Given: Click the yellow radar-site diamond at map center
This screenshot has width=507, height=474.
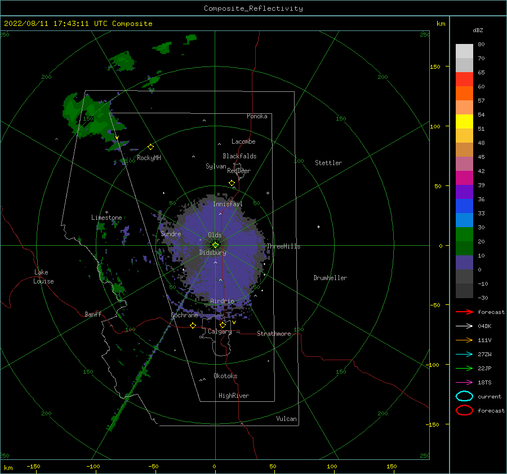Looking at the screenshot, I should click(215, 245).
